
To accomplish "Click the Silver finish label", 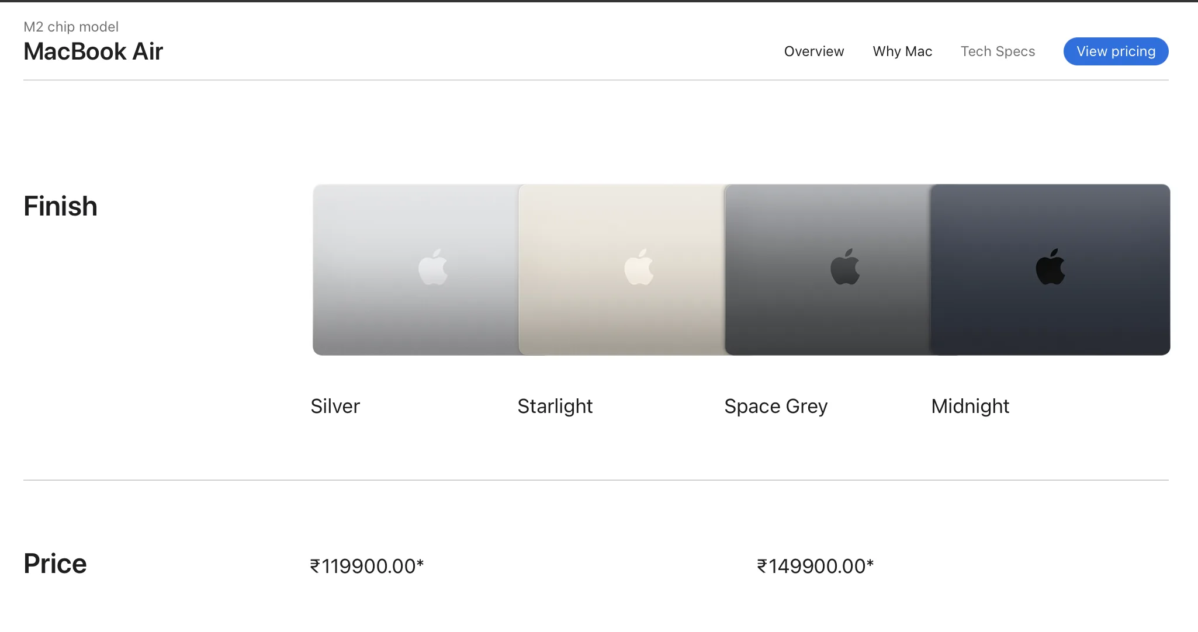I will 335,406.
